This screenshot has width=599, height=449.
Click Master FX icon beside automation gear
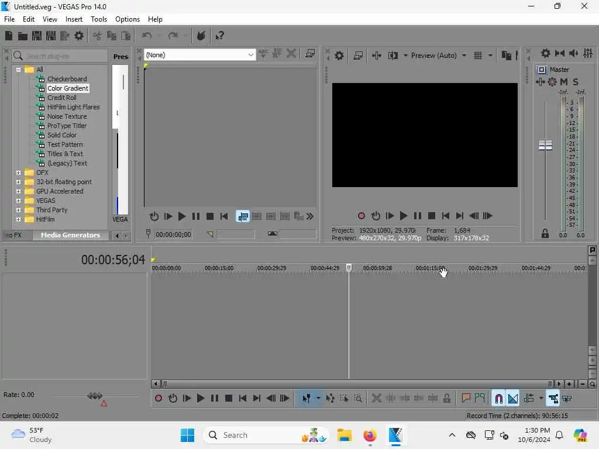coord(540,82)
